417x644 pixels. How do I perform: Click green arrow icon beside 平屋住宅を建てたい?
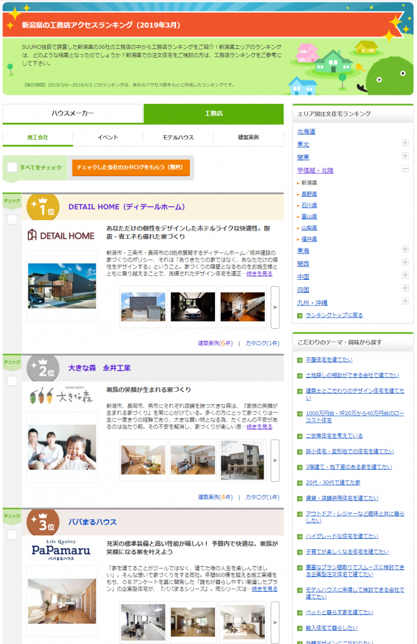pos(300,360)
